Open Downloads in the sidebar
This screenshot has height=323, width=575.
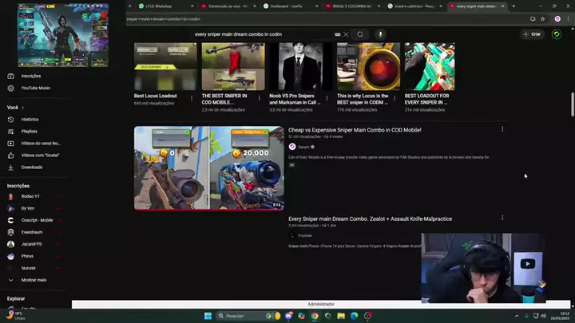tap(32, 167)
